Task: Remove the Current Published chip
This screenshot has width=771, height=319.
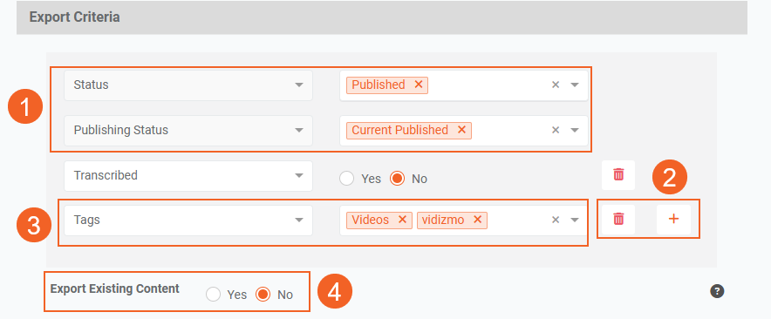Action: pos(461,130)
